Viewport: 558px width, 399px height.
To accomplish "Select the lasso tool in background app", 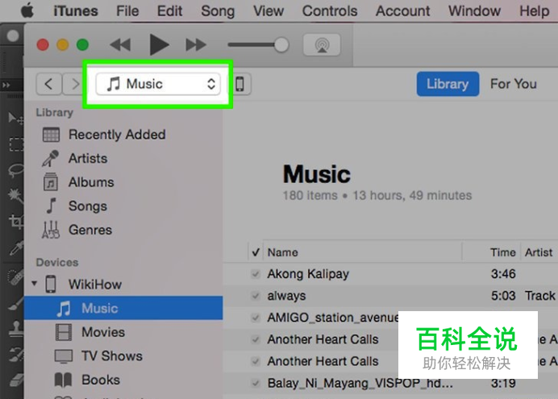I will pos(16,170).
